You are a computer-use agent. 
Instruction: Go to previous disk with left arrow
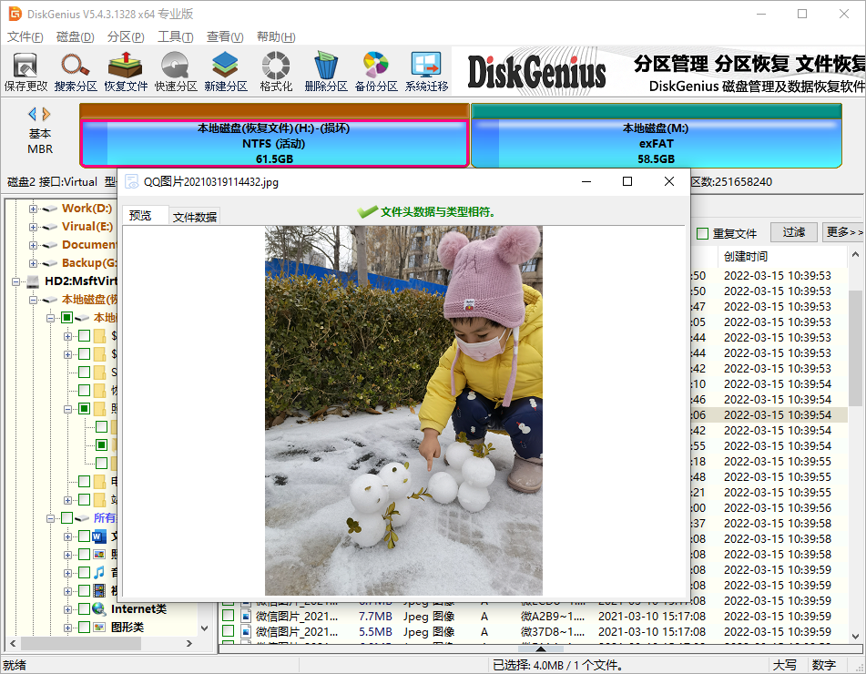coord(32,114)
